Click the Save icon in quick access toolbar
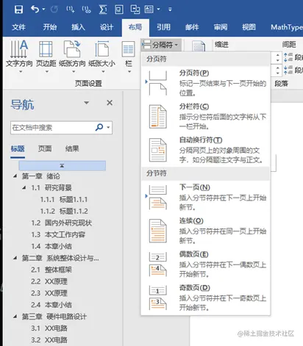The image size is (303, 346). pos(18,10)
